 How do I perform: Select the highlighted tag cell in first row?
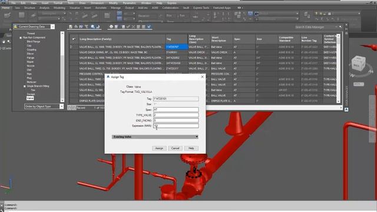[x=177, y=47]
